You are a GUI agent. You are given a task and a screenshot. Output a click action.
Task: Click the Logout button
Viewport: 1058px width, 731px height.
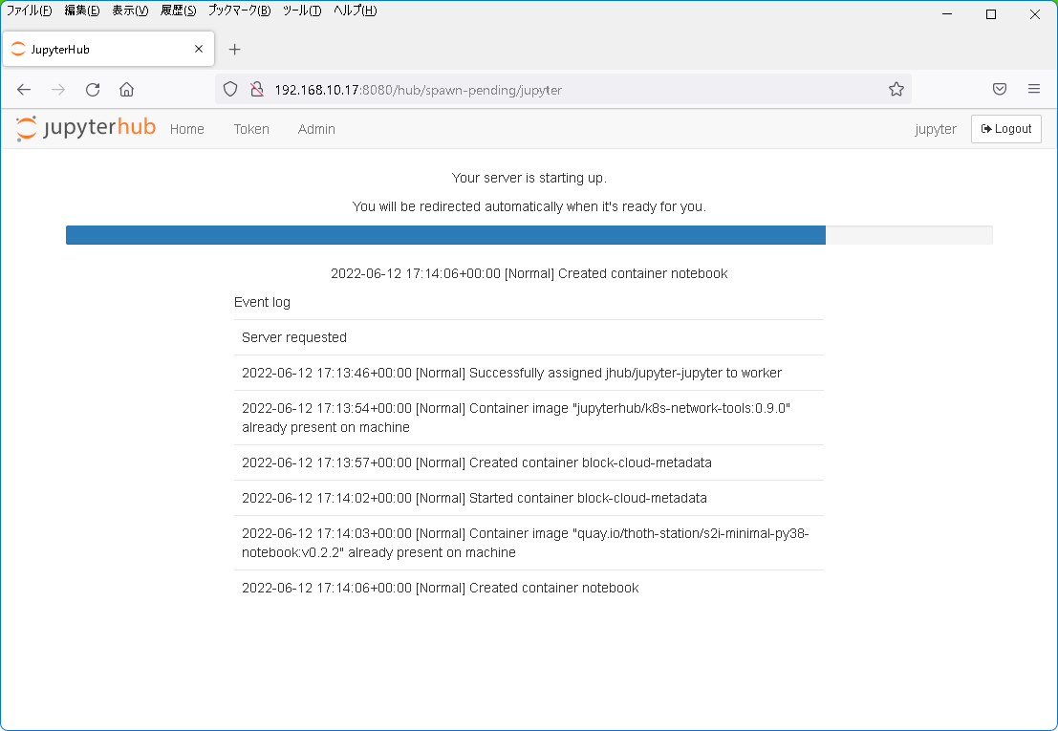click(1006, 129)
